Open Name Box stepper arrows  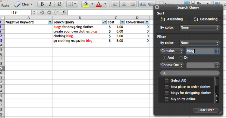pyautogui.click(x=34, y=12)
